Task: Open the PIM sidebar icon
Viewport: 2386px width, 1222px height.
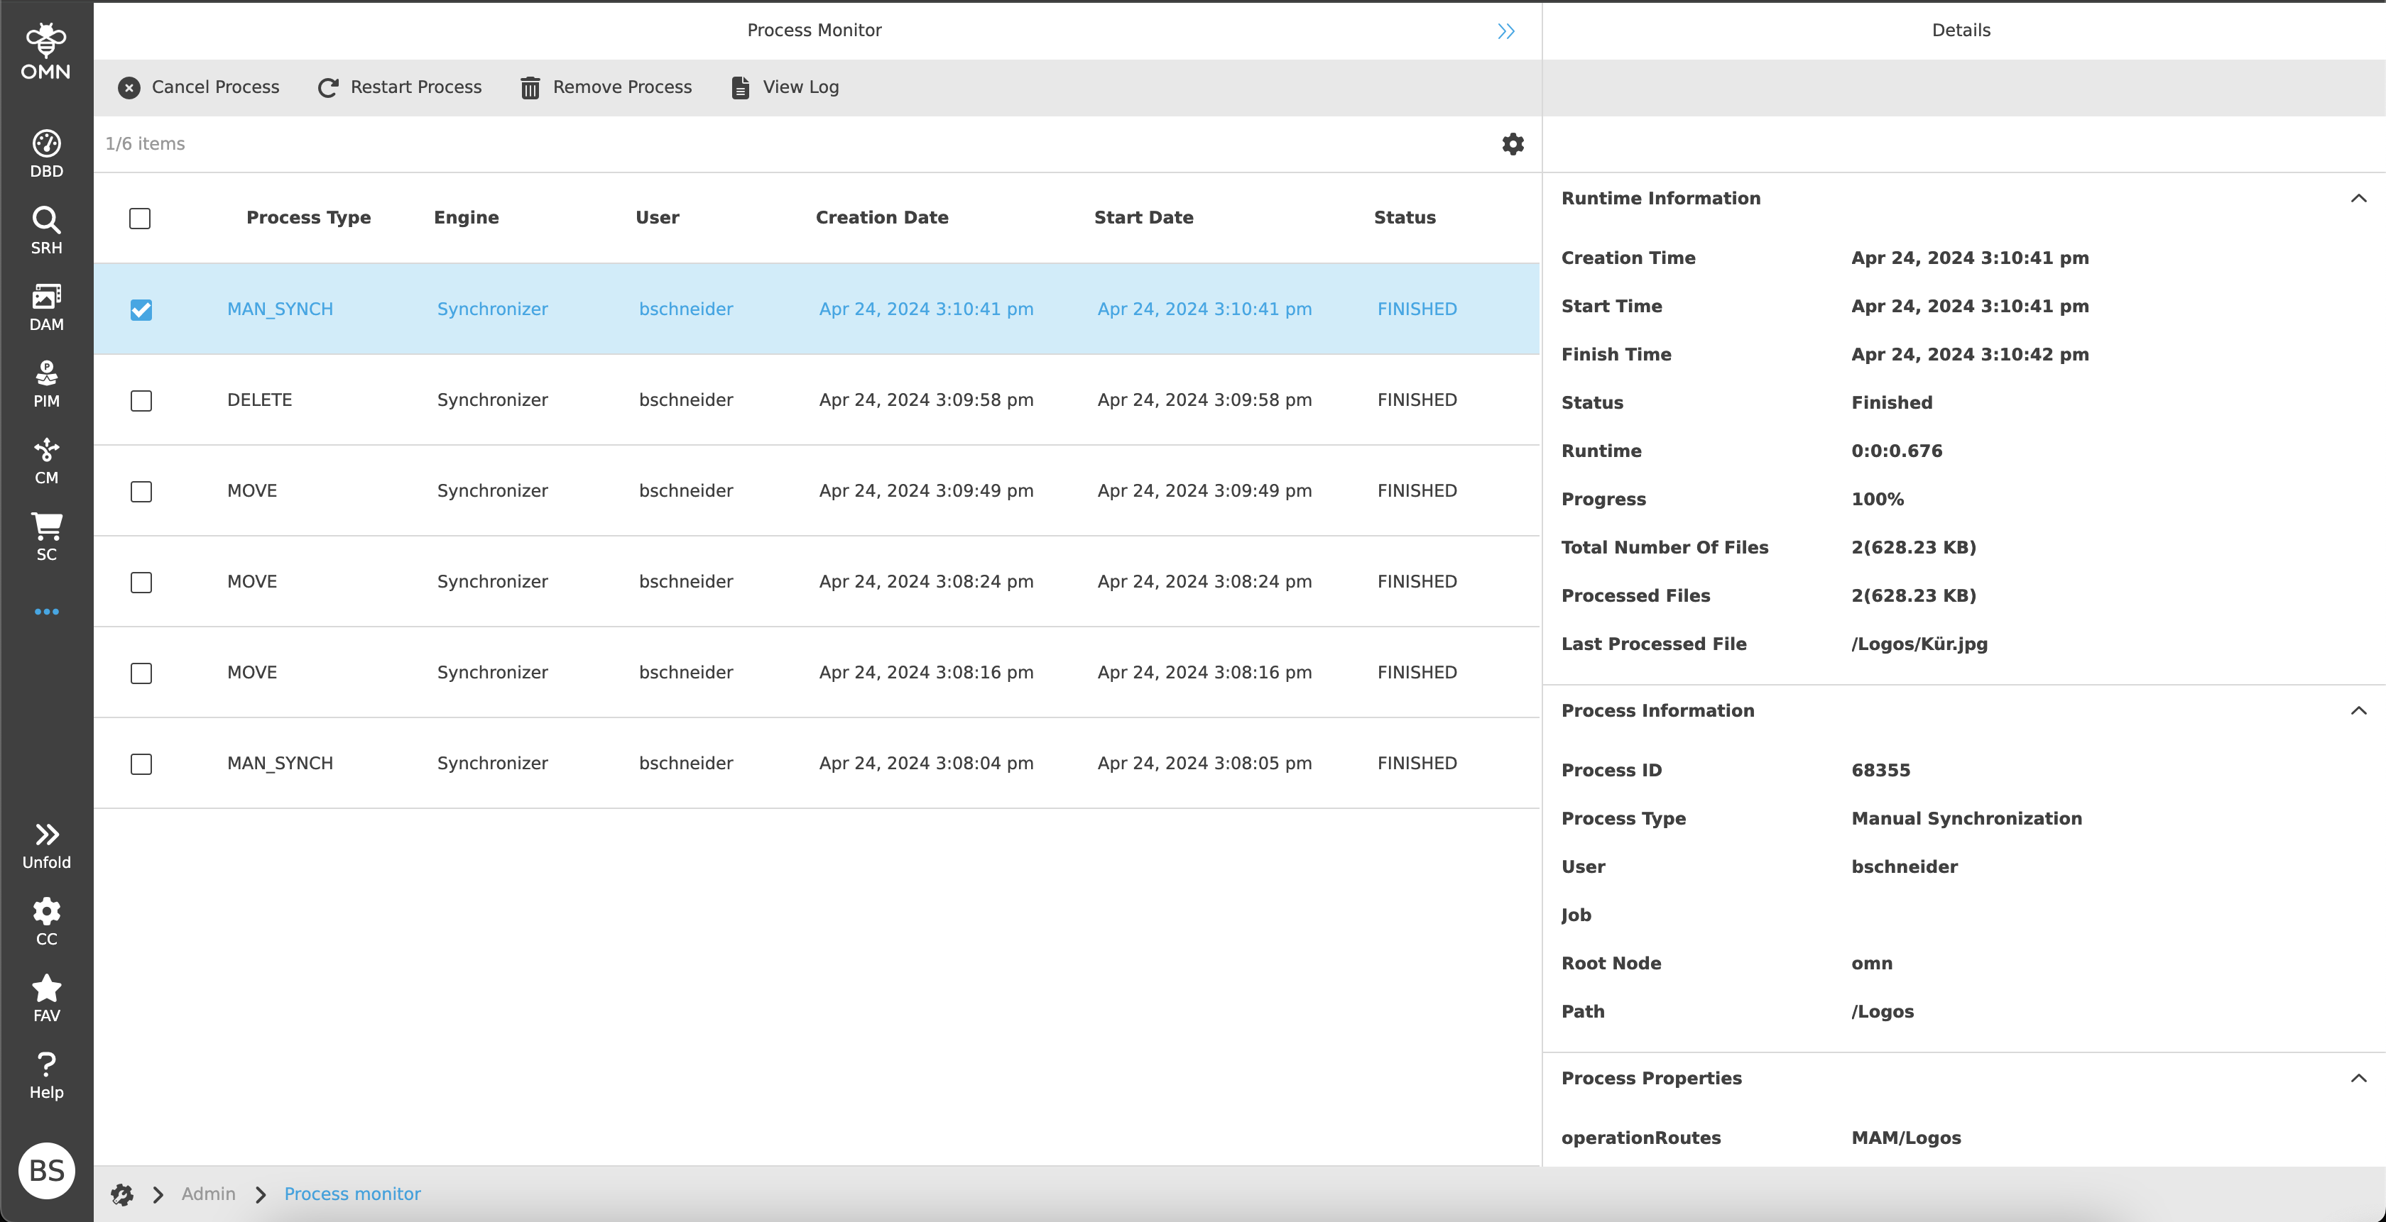Action: point(46,384)
